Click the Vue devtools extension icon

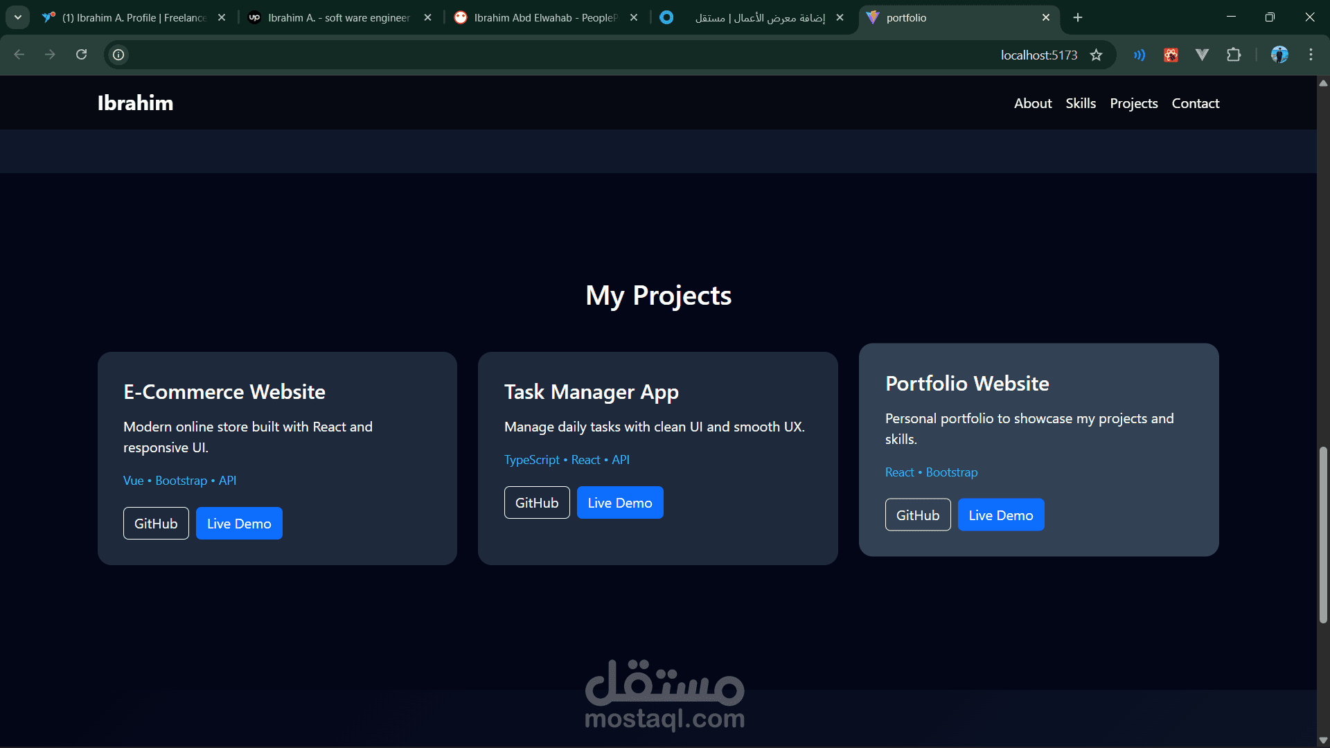coord(1202,55)
